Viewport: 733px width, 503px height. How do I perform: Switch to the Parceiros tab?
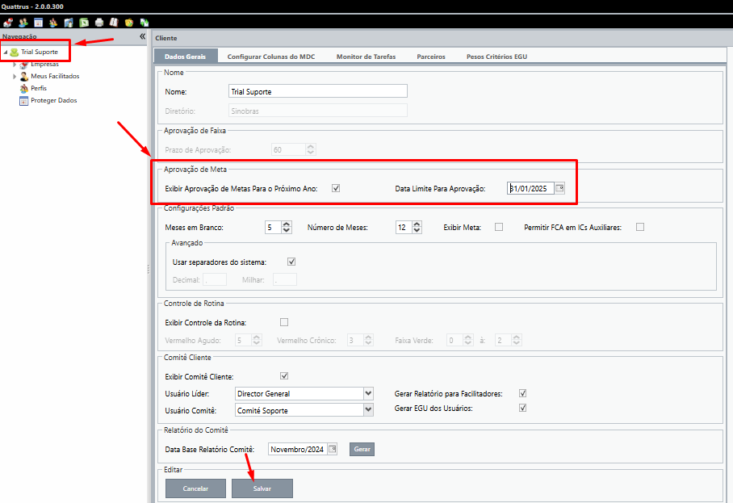(x=431, y=57)
